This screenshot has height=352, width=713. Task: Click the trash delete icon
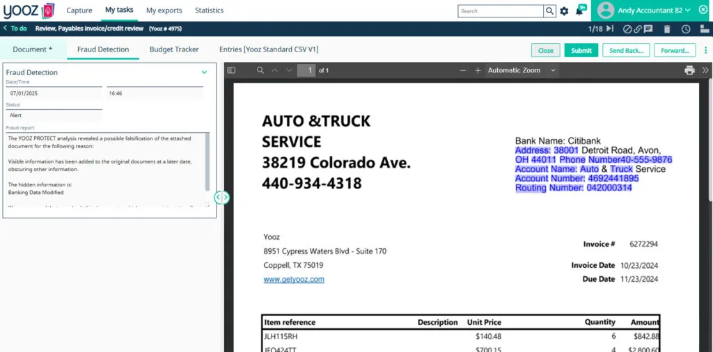667,29
